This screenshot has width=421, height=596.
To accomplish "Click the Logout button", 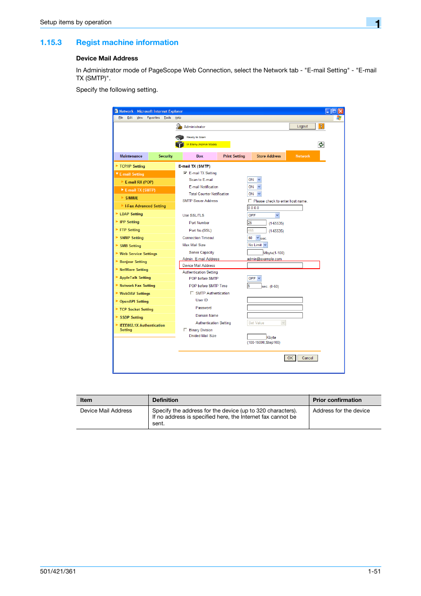I will 302,126.
